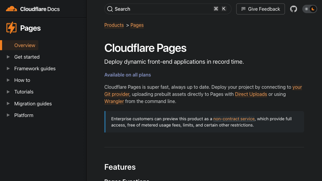The image size is (322, 181).
Task: Click the Give Feedback button
Action: coord(260,9)
